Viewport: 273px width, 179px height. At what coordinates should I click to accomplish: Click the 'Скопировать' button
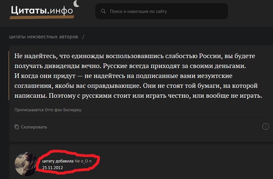coord(31,127)
